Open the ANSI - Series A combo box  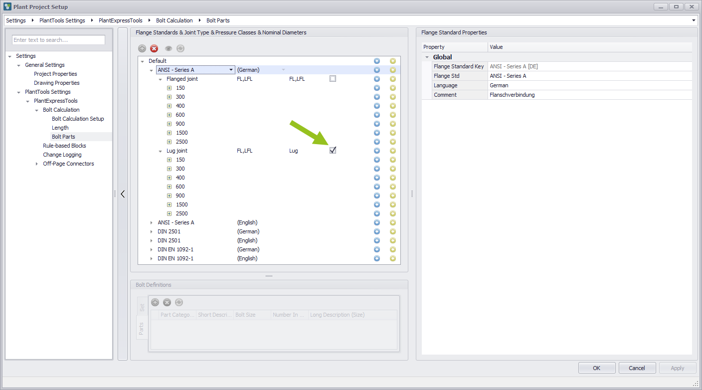(x=231, y=70)
